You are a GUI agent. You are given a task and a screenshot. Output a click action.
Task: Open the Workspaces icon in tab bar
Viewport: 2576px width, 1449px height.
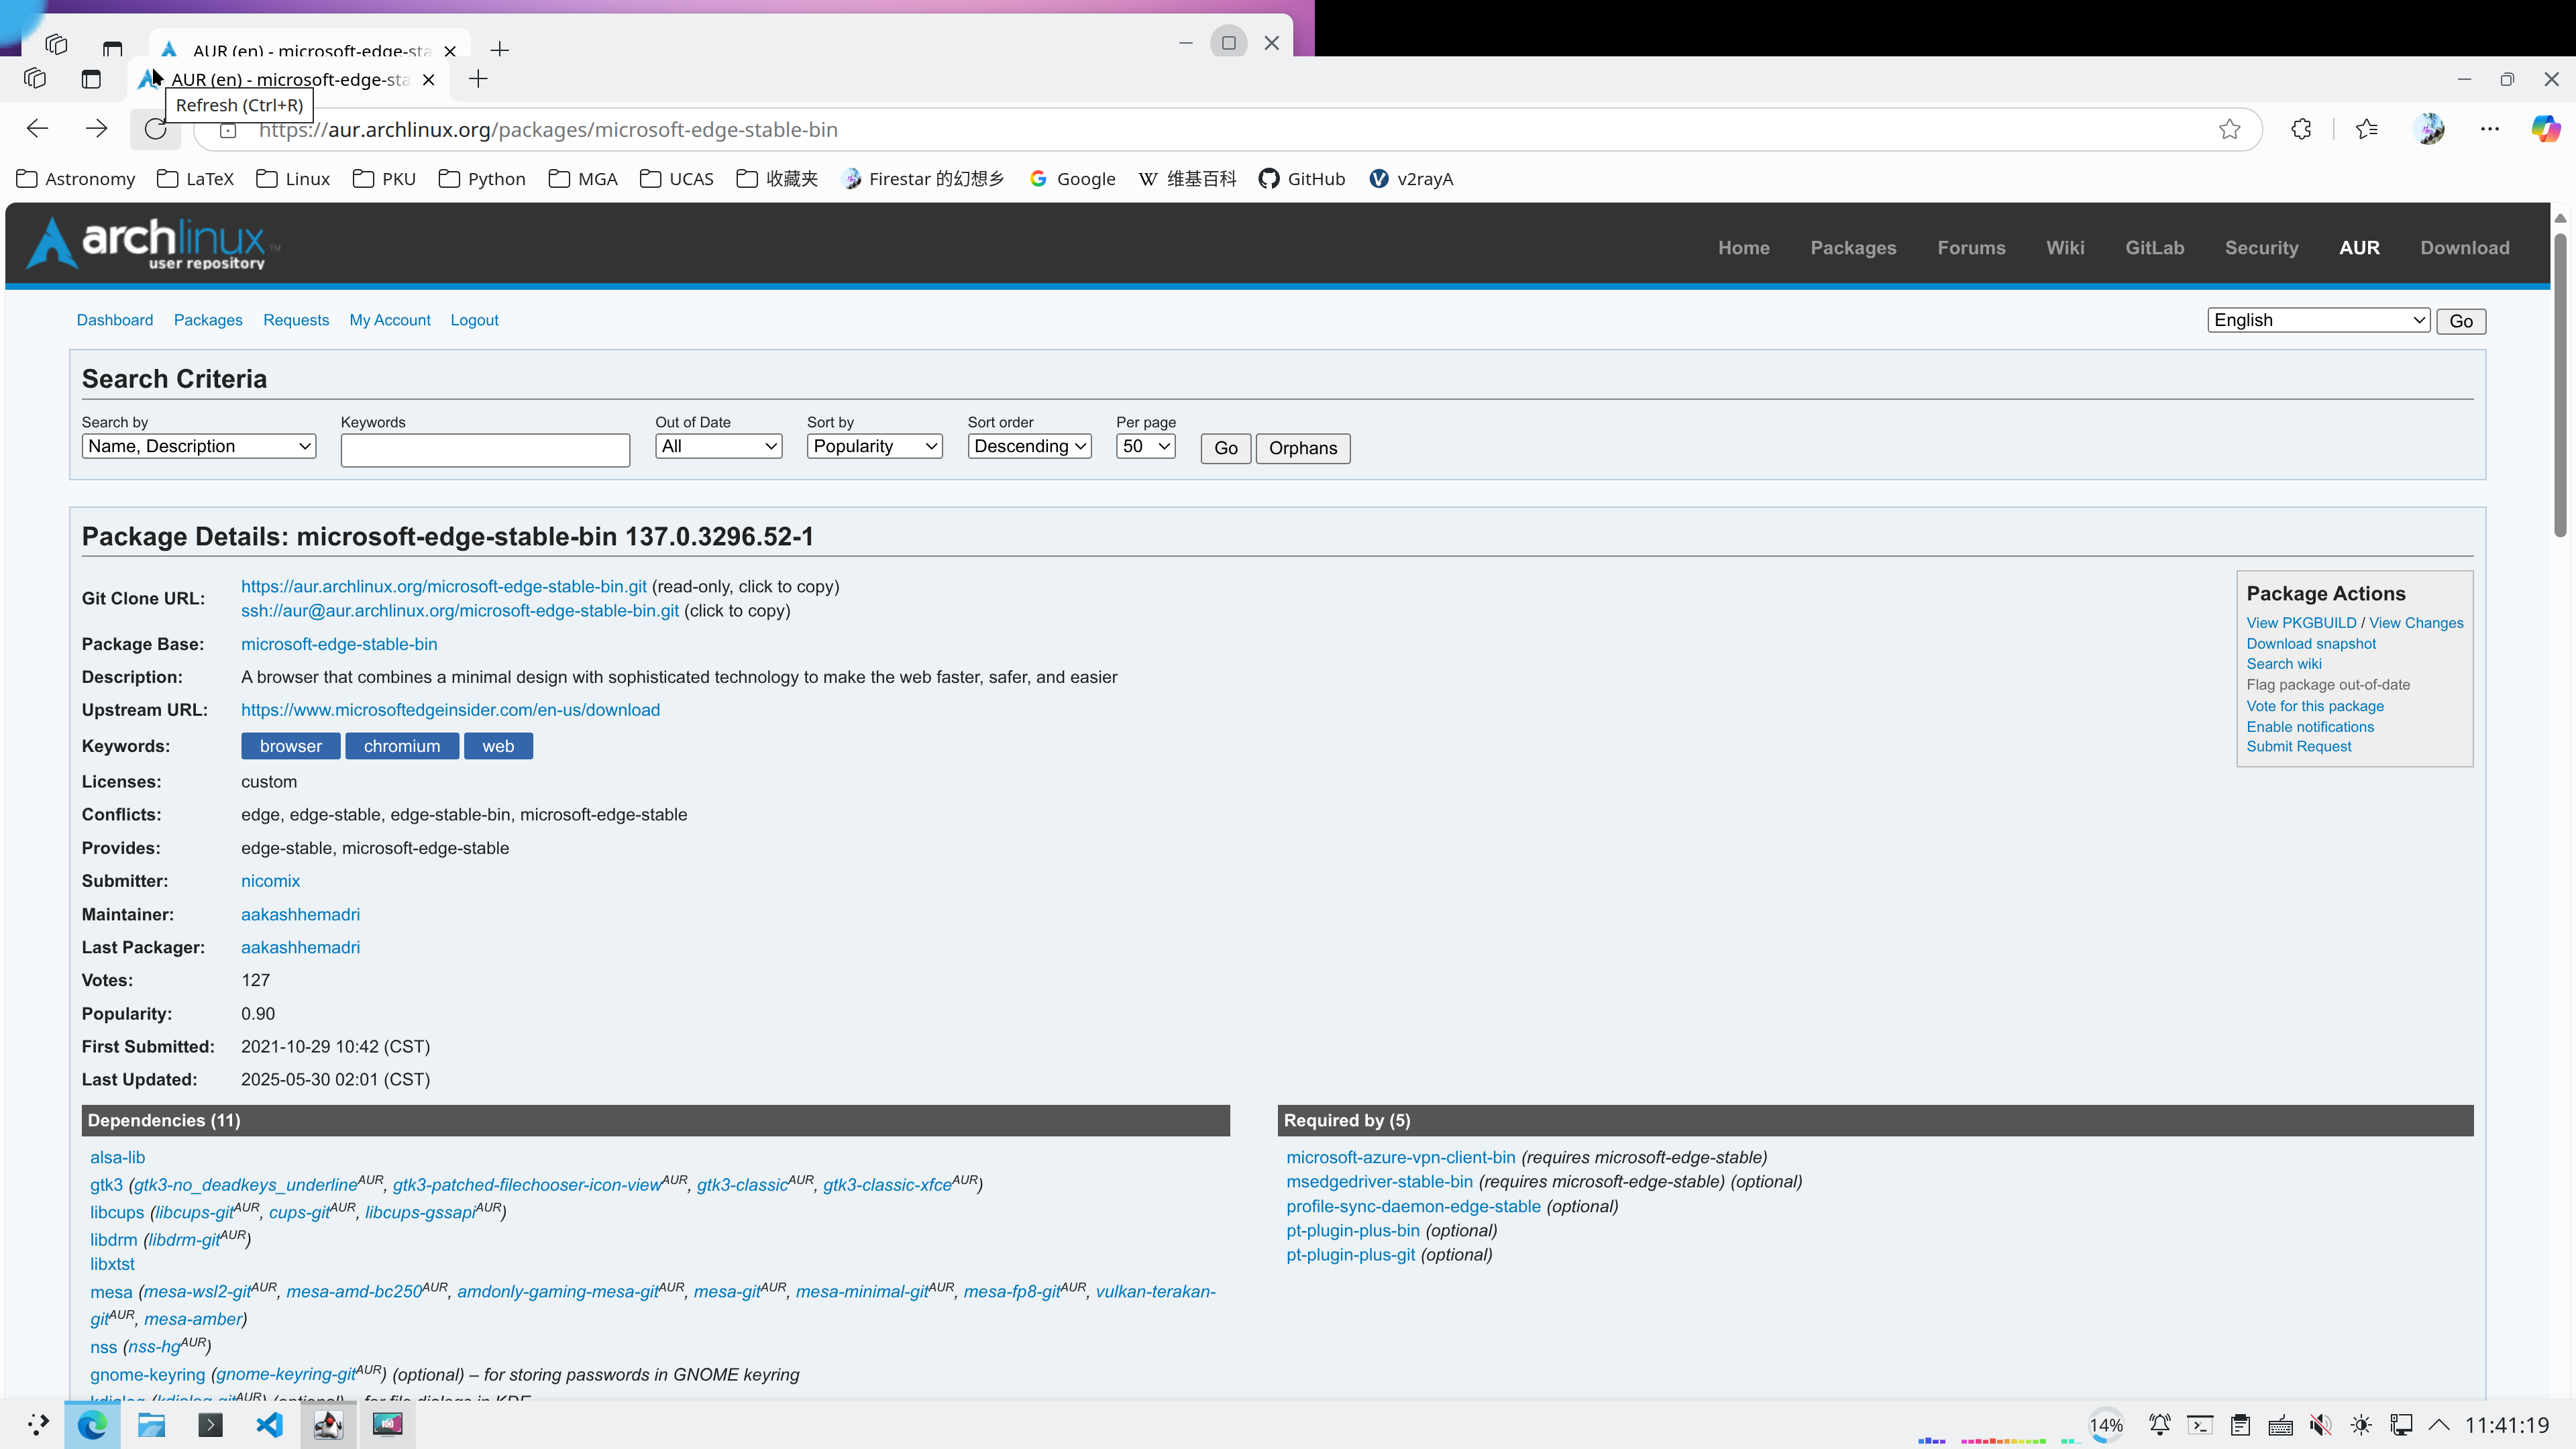click(35, 78)
